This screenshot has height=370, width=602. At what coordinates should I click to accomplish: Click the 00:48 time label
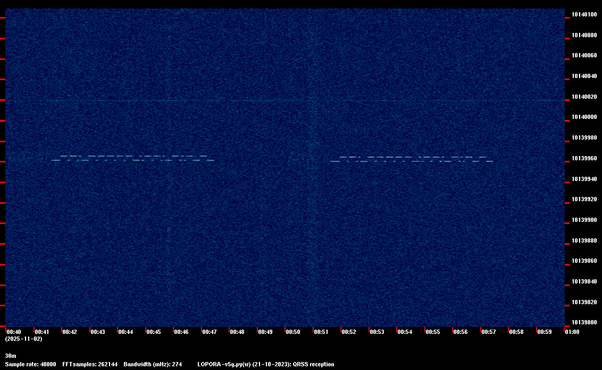pyautogui.click(x=237, y=332)
